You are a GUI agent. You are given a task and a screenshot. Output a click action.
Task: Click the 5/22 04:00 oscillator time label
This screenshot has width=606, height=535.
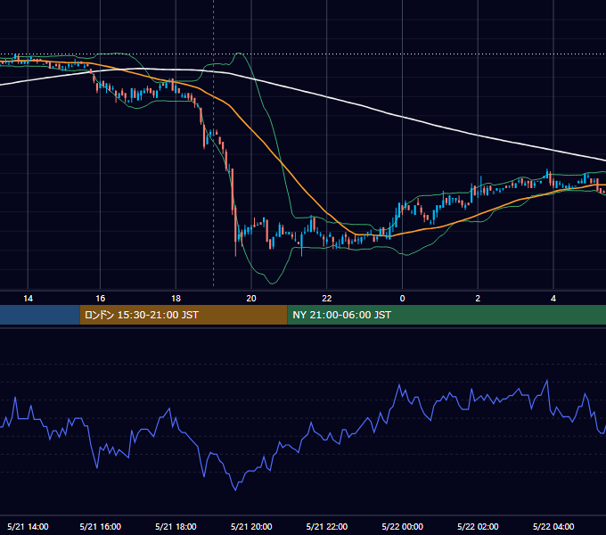pos(553,526)
